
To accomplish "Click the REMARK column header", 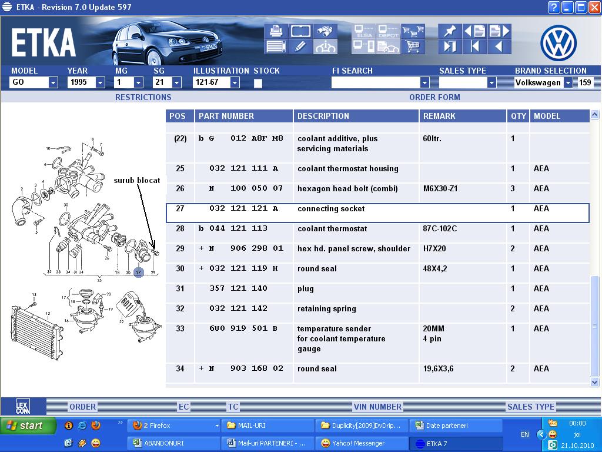I will pyautogui.click(x=463, y=116).
